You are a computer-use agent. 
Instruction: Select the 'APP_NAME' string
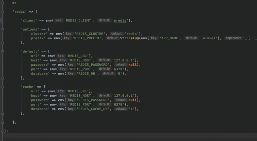coord(170,38)
